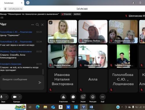Viewport: 145px width, 110px height.
Task: Send the chat message with arrow icon
Action: click(40, 82)
